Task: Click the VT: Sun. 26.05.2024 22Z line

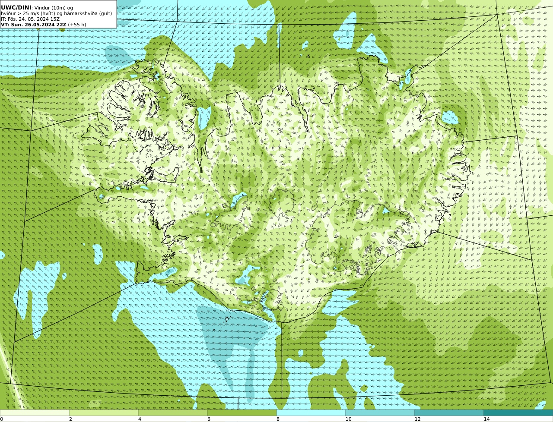Action: coord(43,25)
